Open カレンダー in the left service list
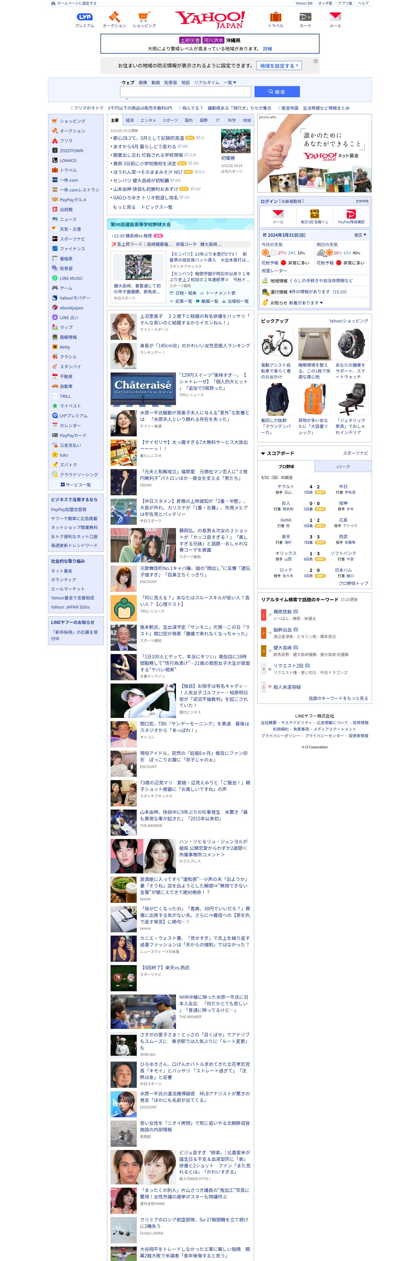The height and width of the screenshot is (1261, 420). [70, 425]
